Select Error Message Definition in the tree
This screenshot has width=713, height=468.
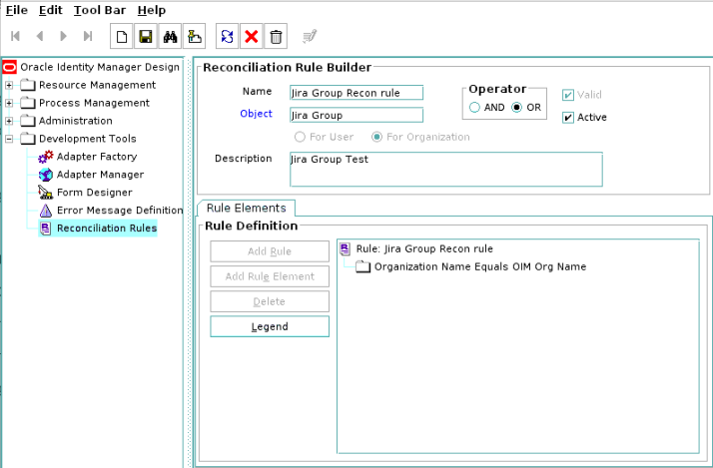[x=120, y=211]
